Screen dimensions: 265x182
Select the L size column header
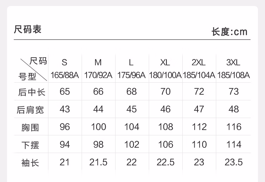click(x=131, y=62)
